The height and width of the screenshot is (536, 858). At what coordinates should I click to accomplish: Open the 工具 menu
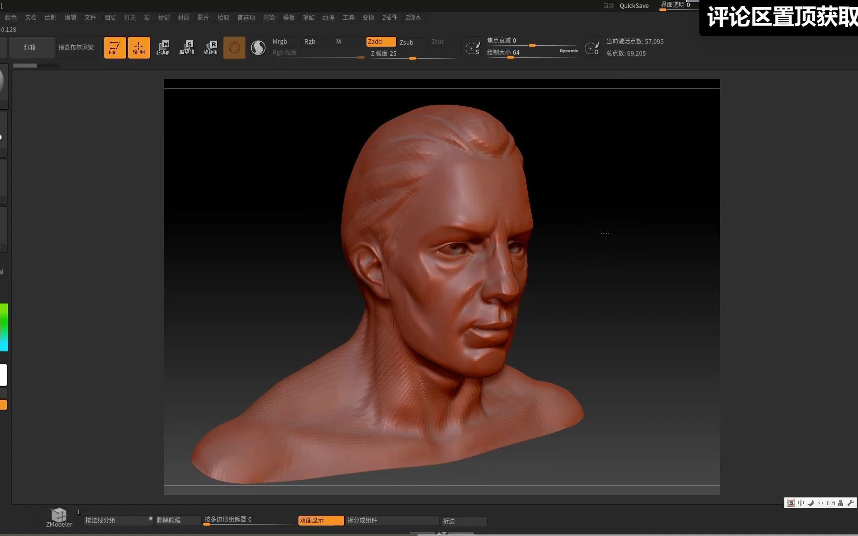349,17
